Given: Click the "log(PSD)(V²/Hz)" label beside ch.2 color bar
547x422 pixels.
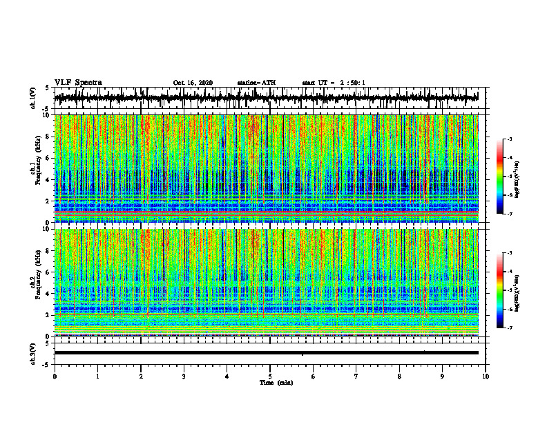Looking at the screenshot, I should (x=517, y=292).
